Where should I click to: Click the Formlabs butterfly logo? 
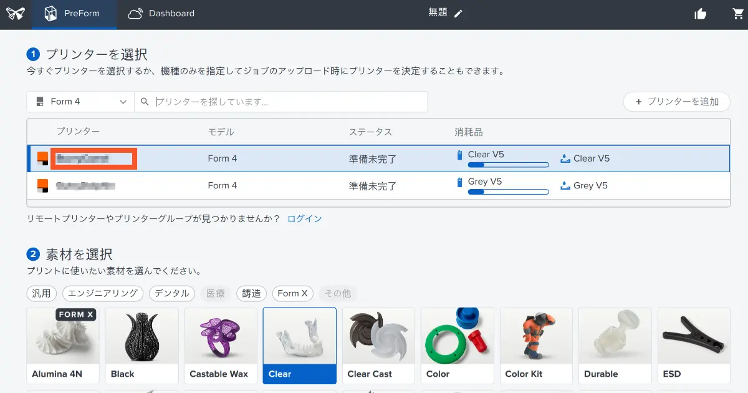pos(15,14)
